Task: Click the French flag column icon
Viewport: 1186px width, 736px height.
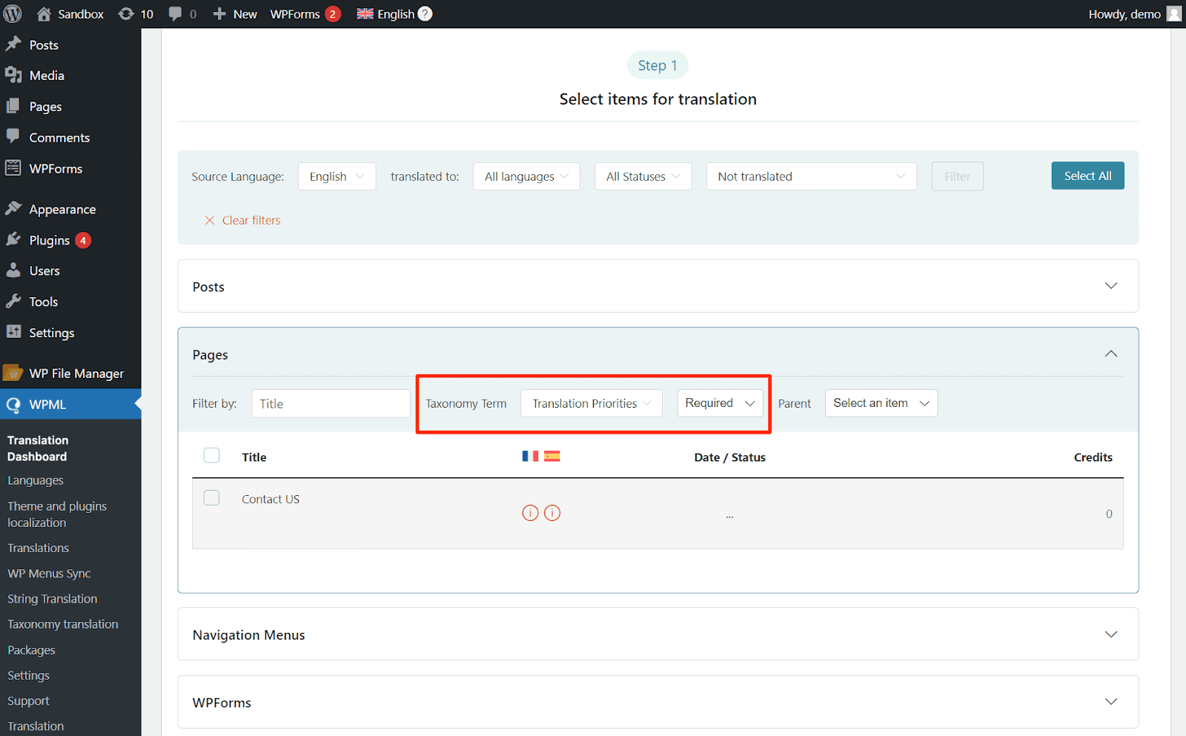Action: [x=530, y=456]
